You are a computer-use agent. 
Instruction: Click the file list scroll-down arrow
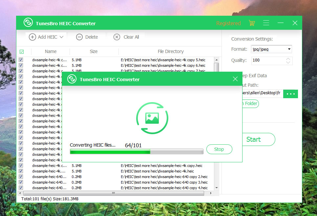pos(217,188)
